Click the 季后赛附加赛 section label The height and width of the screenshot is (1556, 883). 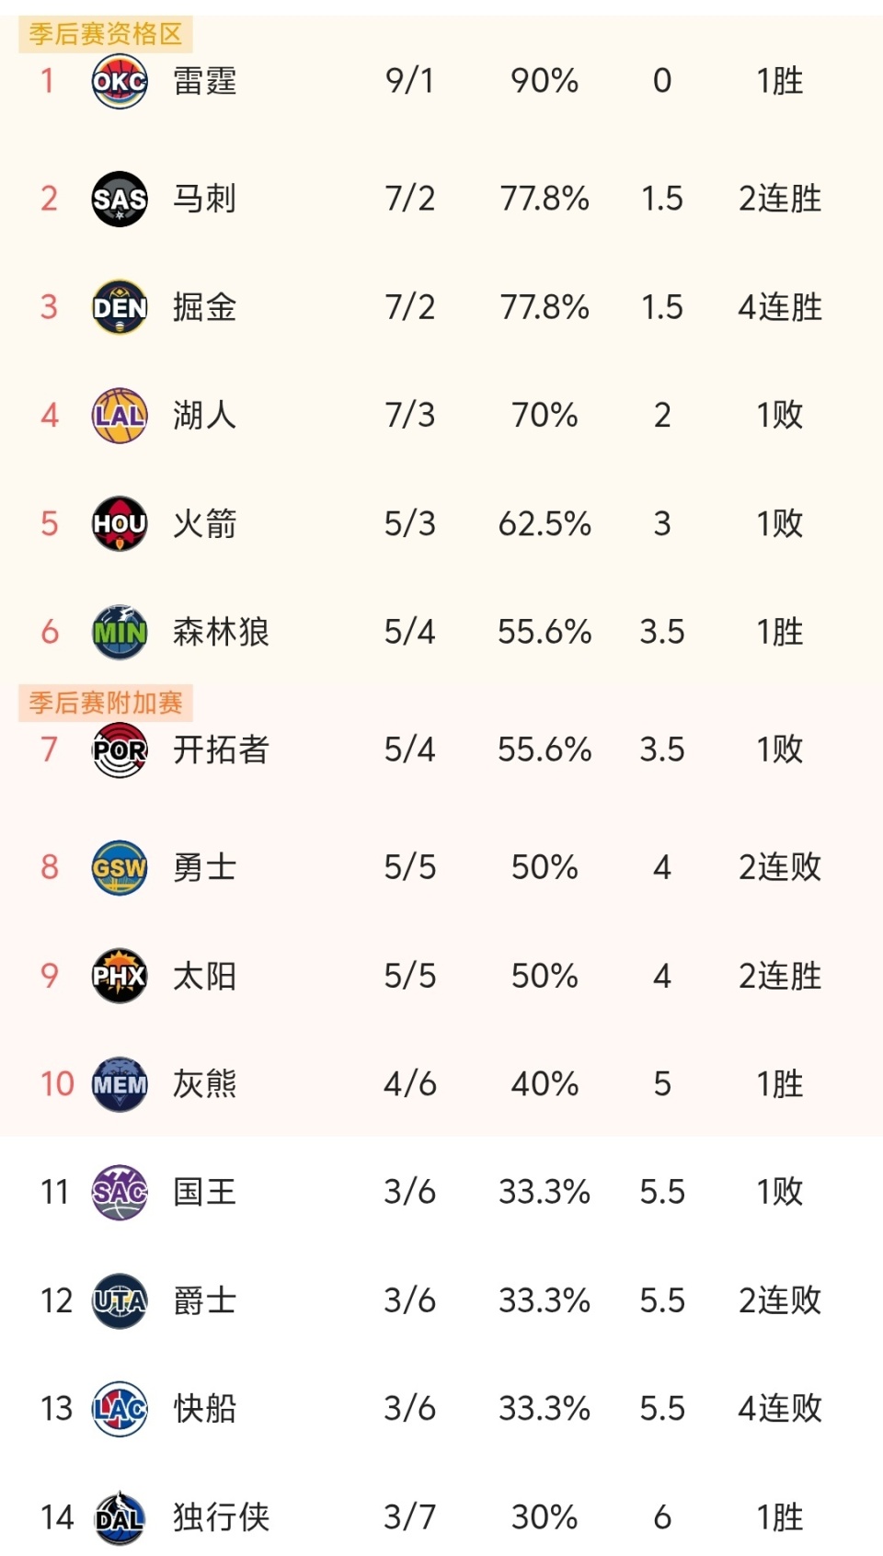click(x=106, y=703)
